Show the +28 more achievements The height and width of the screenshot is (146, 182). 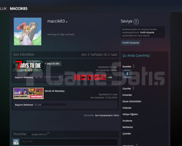(x=110, y=77)
